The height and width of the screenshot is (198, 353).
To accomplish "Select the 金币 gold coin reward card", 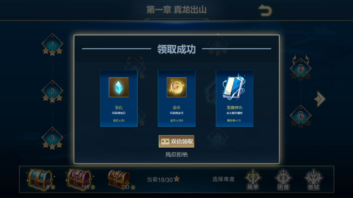I will pyautogui.click(x=177, y=98).
